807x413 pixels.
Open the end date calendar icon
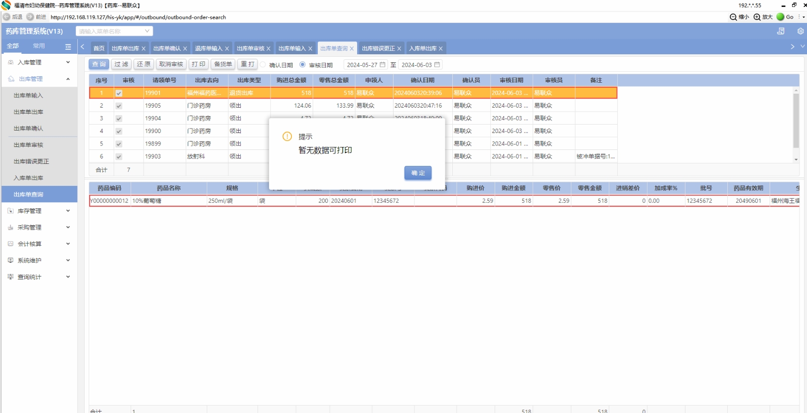coord(437,65)
